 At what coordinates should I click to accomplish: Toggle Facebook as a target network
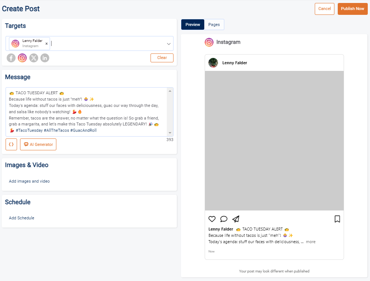11,58
